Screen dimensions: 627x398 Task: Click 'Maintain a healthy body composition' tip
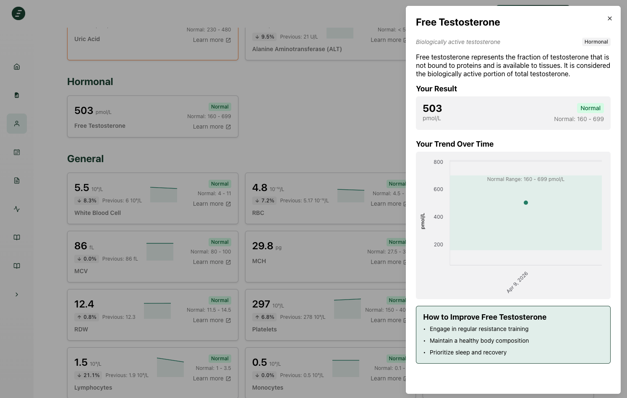point(479,341)
